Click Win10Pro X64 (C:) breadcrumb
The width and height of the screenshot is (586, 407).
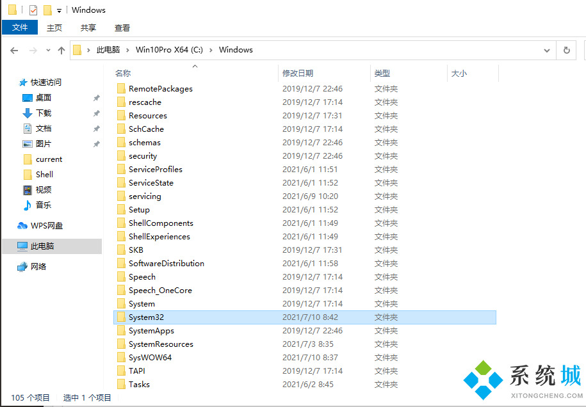169,50
